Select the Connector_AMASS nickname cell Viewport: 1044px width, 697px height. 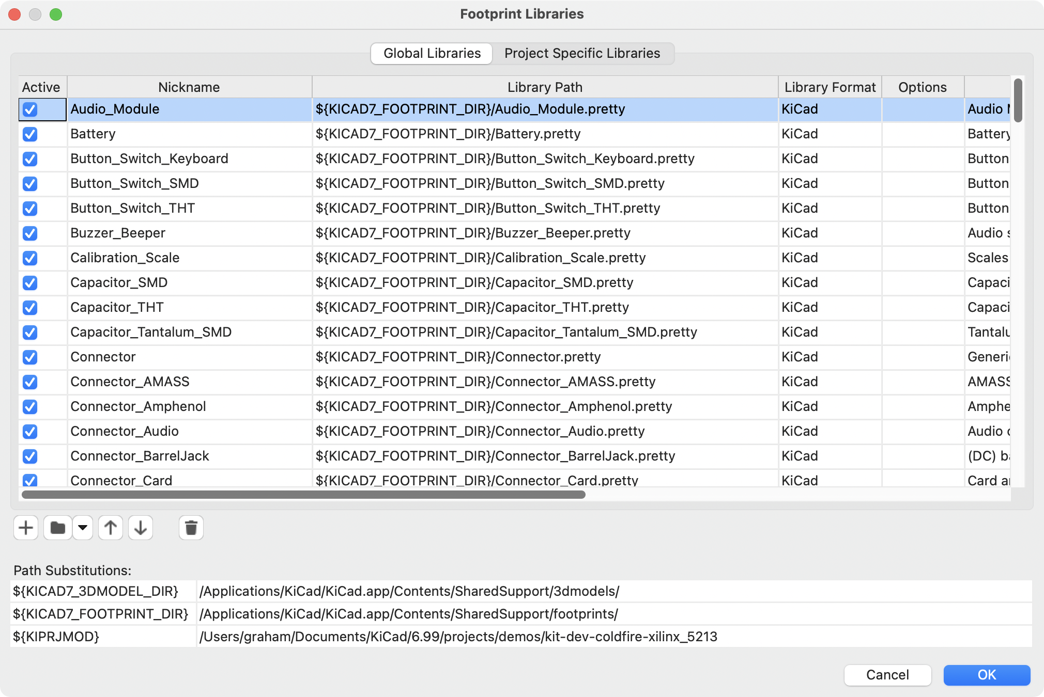pos(189,382)
